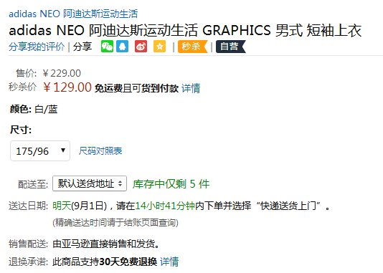Share via the QQ penguin icon
The height and width of the screenshot is (273, 383).
coord(122,47)
